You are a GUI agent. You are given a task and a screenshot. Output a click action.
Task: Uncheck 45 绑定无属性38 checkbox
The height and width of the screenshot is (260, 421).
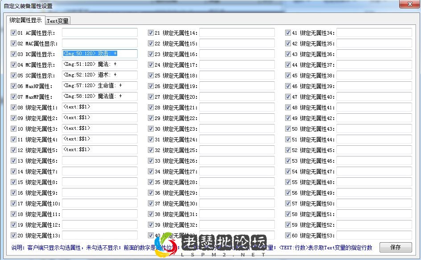click(x=288, y=76)
